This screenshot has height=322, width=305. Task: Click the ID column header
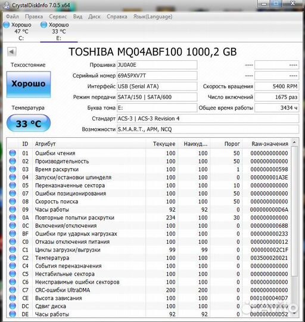coord(25,144)
